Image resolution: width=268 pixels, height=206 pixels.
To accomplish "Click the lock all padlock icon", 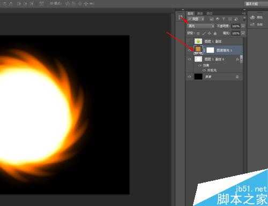I will [x=215, y=33].
